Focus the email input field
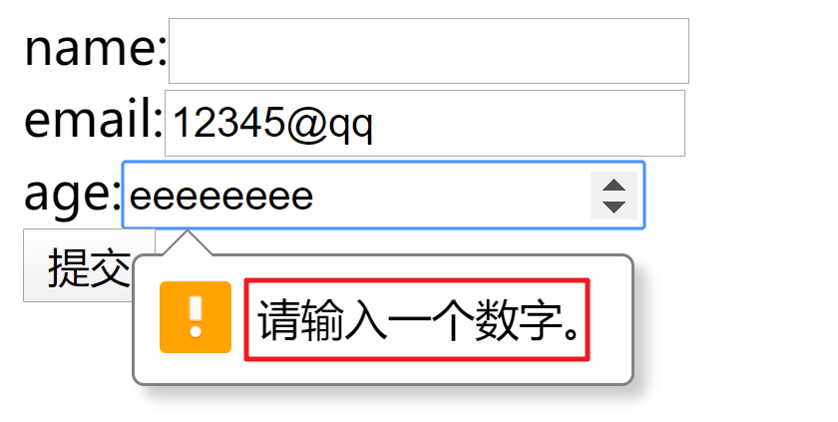 coord(425,123)
